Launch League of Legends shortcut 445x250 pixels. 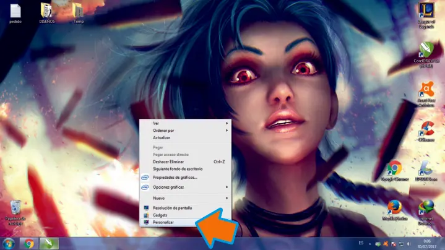pyautogui.click(x=426, y=15)
